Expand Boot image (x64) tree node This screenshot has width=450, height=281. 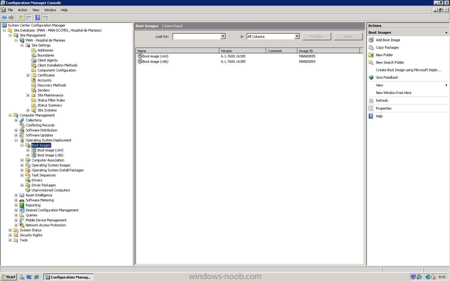click(x=28, y=150)
